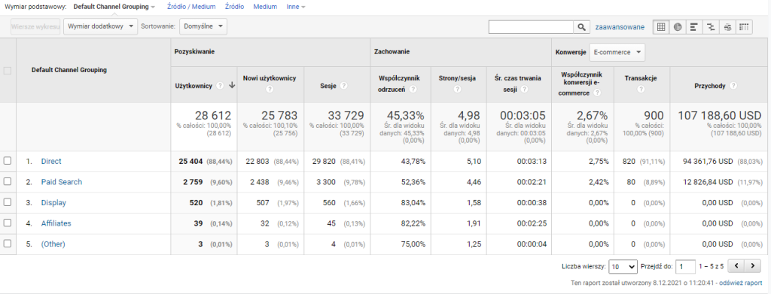The height and width of the screenshot is (294, 771).
Task: Switch to pivot table view icon
Action: pos(744,27)
